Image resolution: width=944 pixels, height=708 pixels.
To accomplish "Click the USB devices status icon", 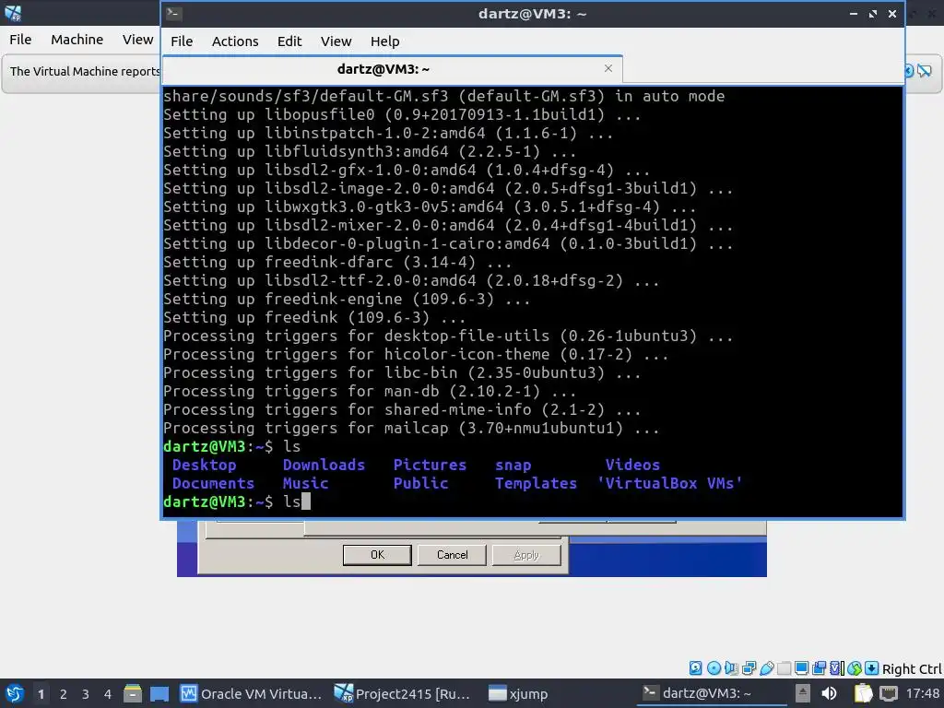I will click(x=766, y=668).
